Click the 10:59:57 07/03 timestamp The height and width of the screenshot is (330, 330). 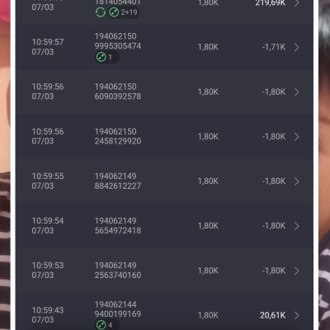click(48, 47)
